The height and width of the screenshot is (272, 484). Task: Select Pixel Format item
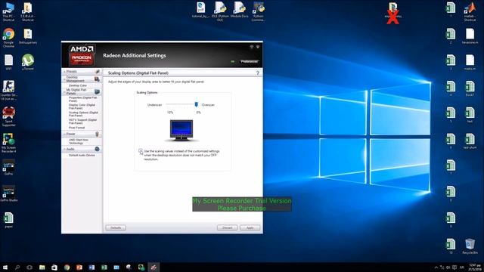click(x=76, y=128)
